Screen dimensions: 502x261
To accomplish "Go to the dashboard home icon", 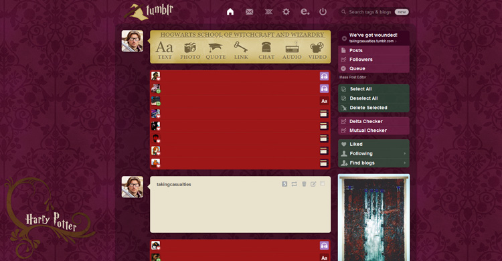I will point(230,12).
